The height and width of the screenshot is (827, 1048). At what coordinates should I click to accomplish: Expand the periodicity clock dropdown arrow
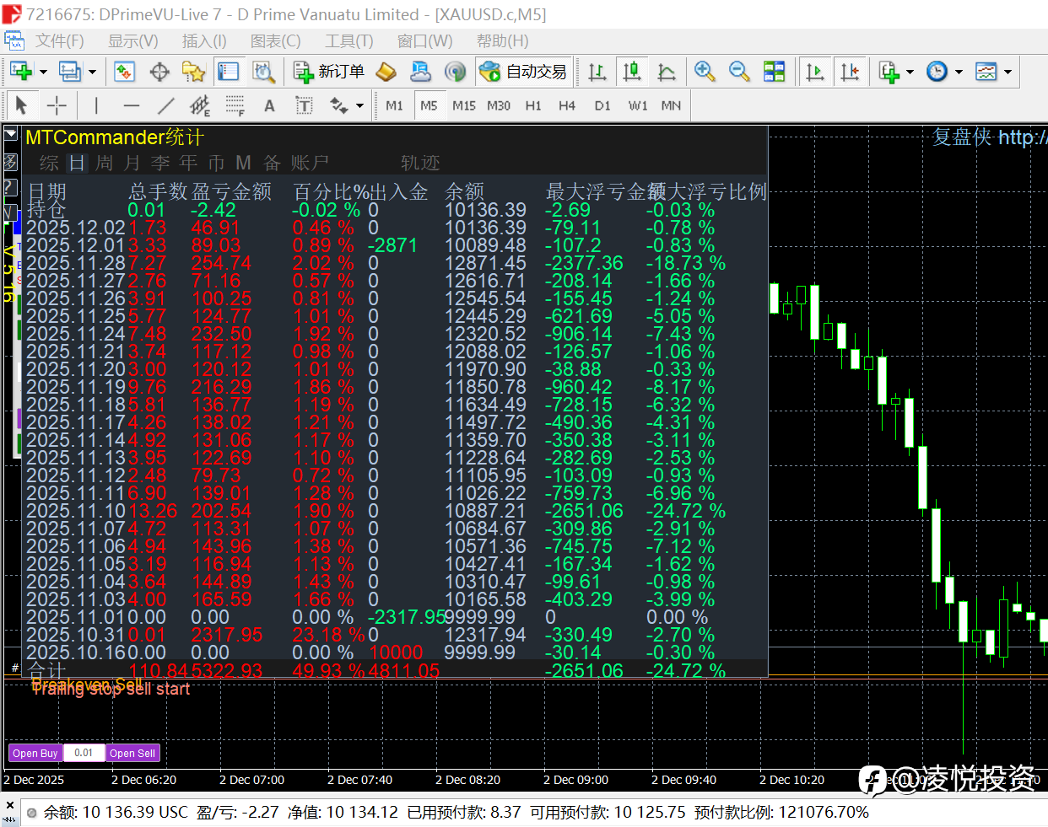(959, 72)
